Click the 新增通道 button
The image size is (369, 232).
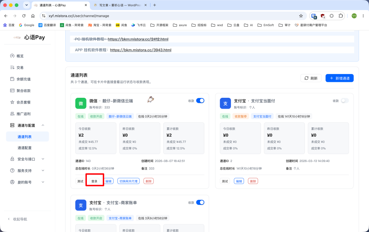click(x=339, y=78)
